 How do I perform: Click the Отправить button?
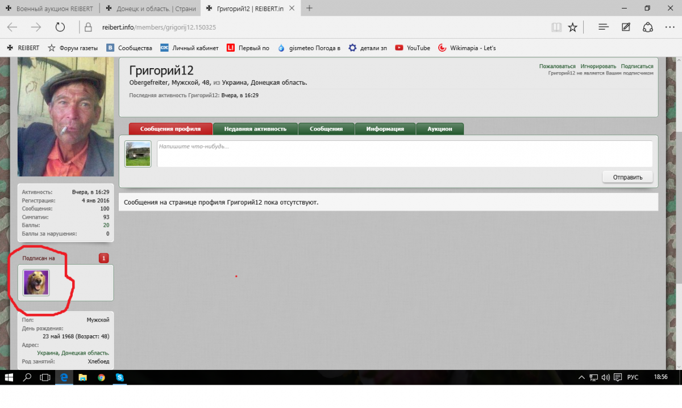point(627,177)
